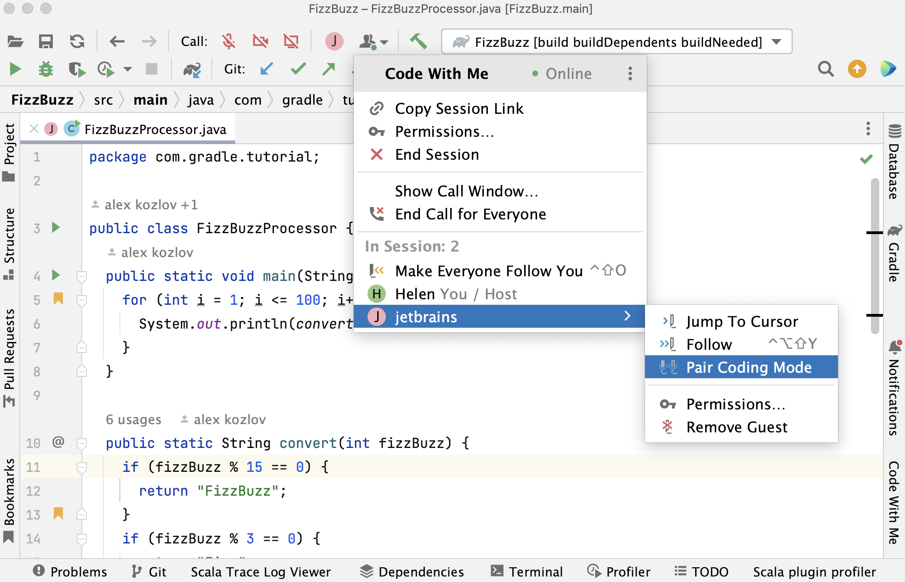Screen dimensions: 905x582
Task: Navigate forward with the right arrow
Action: (149, 42)
